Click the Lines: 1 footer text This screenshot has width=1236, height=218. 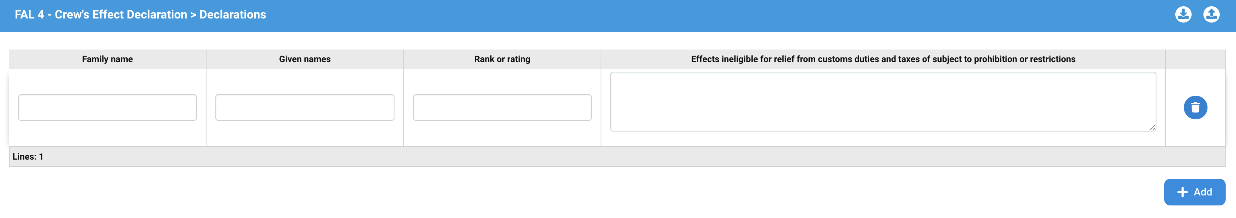pos(28,157)
